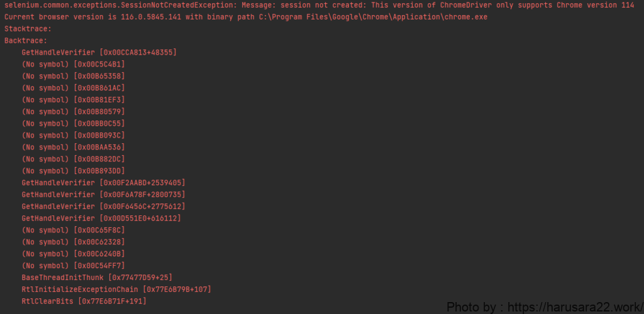
Task: Click GetHandleVerifier [0x00D551E0+616112] entry
Action: point(101,219)
